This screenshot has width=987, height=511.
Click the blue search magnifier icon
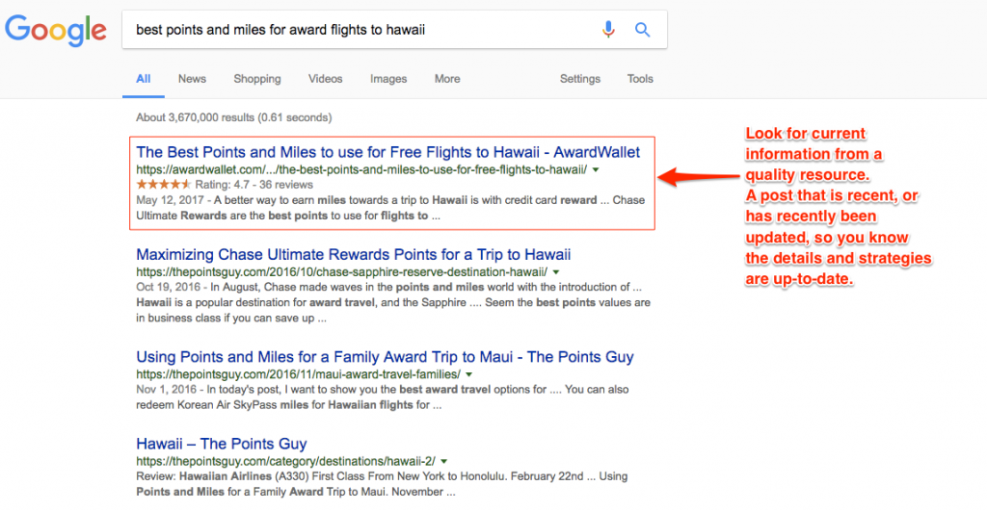642,30
